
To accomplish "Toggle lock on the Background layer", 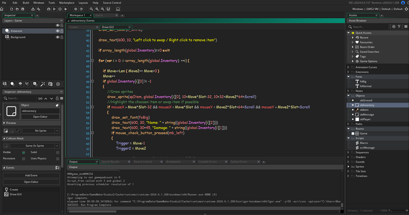I will tap(62, 37).
